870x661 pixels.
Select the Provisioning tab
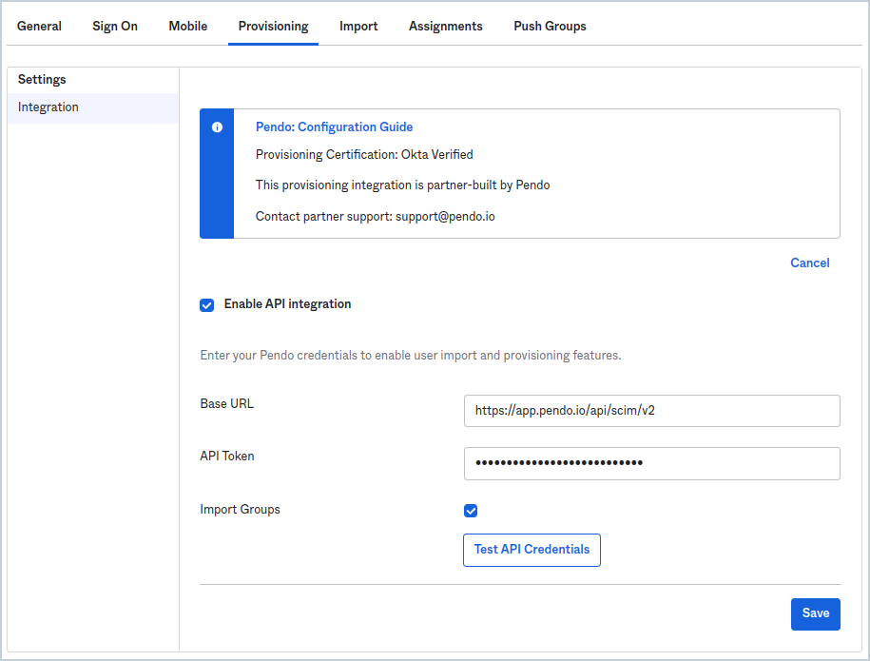273,26
